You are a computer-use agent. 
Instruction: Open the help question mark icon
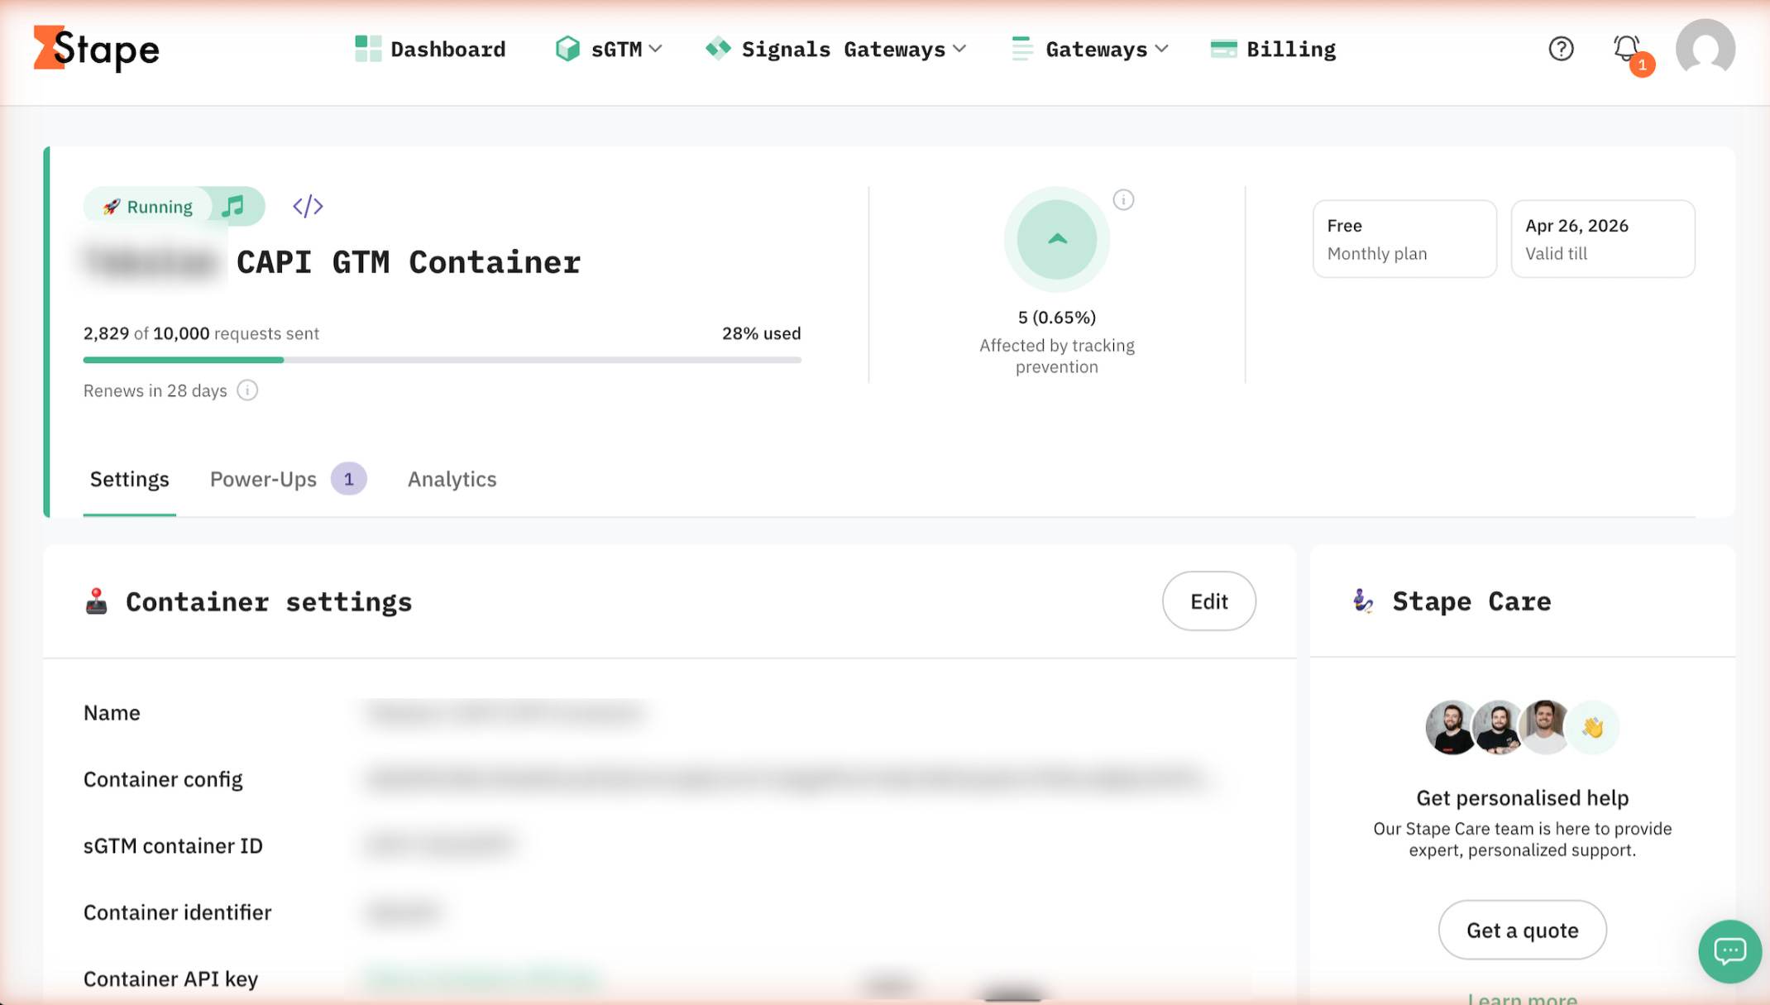(1561, 49)
